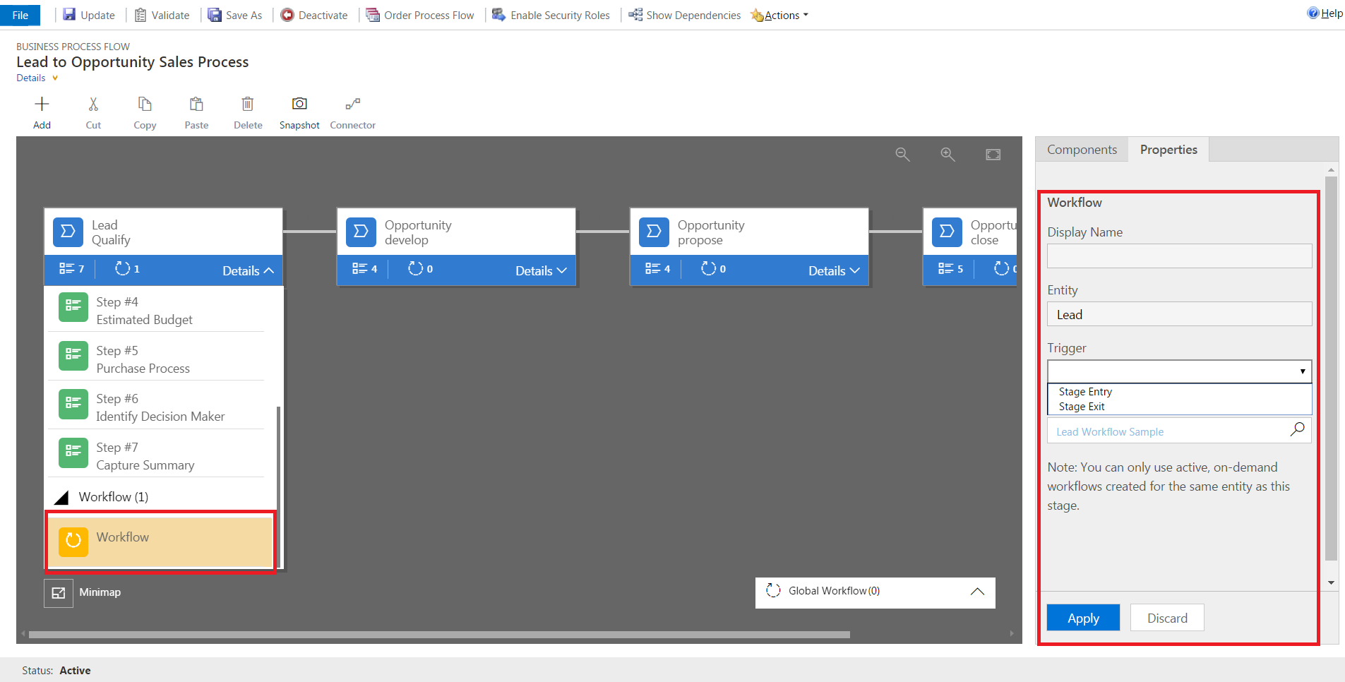Image resolution: width=1345 pixels, height=682 pixels.
Task: Select the Connector tool
Action: pos(352,104)
